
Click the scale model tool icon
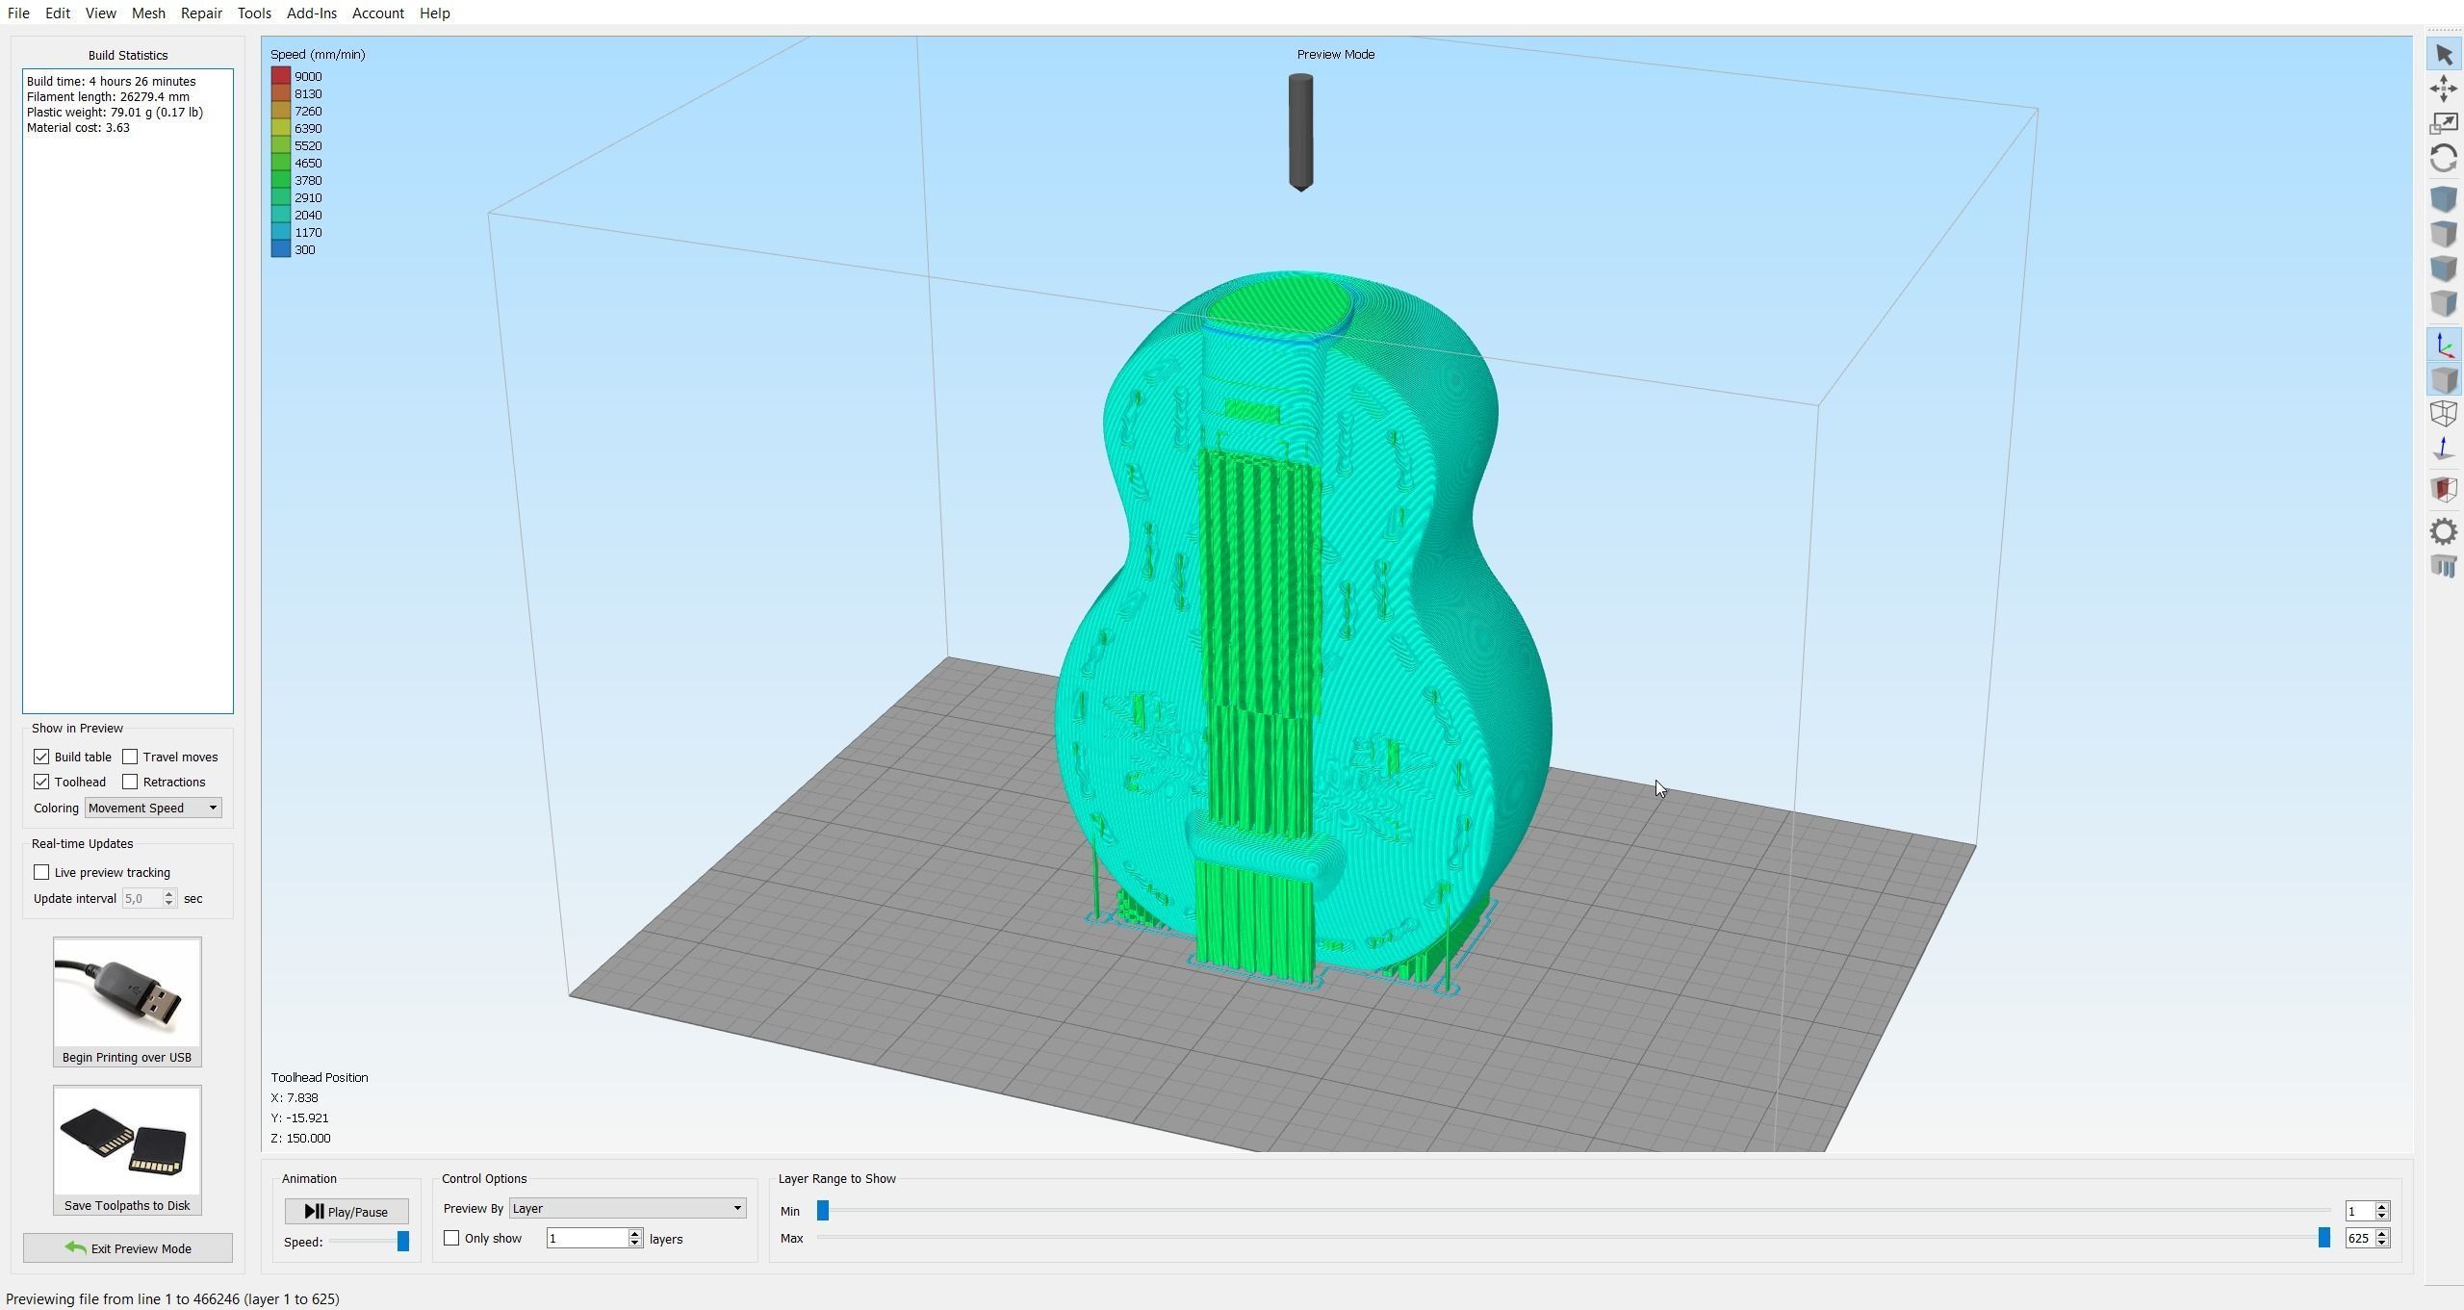tap(2443, 123)
